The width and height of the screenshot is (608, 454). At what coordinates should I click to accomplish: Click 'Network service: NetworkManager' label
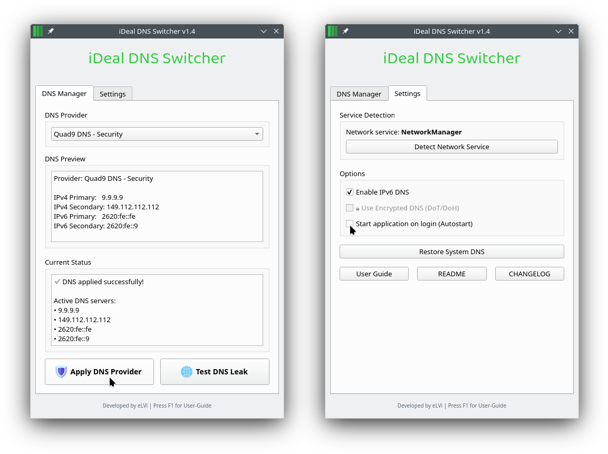coord(403,132)
